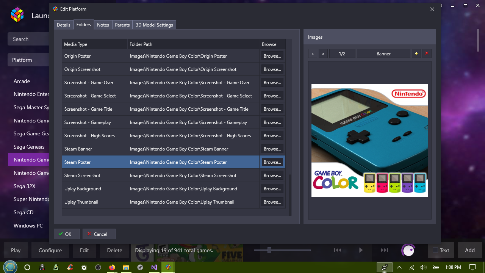This screenshot has height=273, width=485.
Task: Open the notification center icon
Action: [x=472, y=267]
